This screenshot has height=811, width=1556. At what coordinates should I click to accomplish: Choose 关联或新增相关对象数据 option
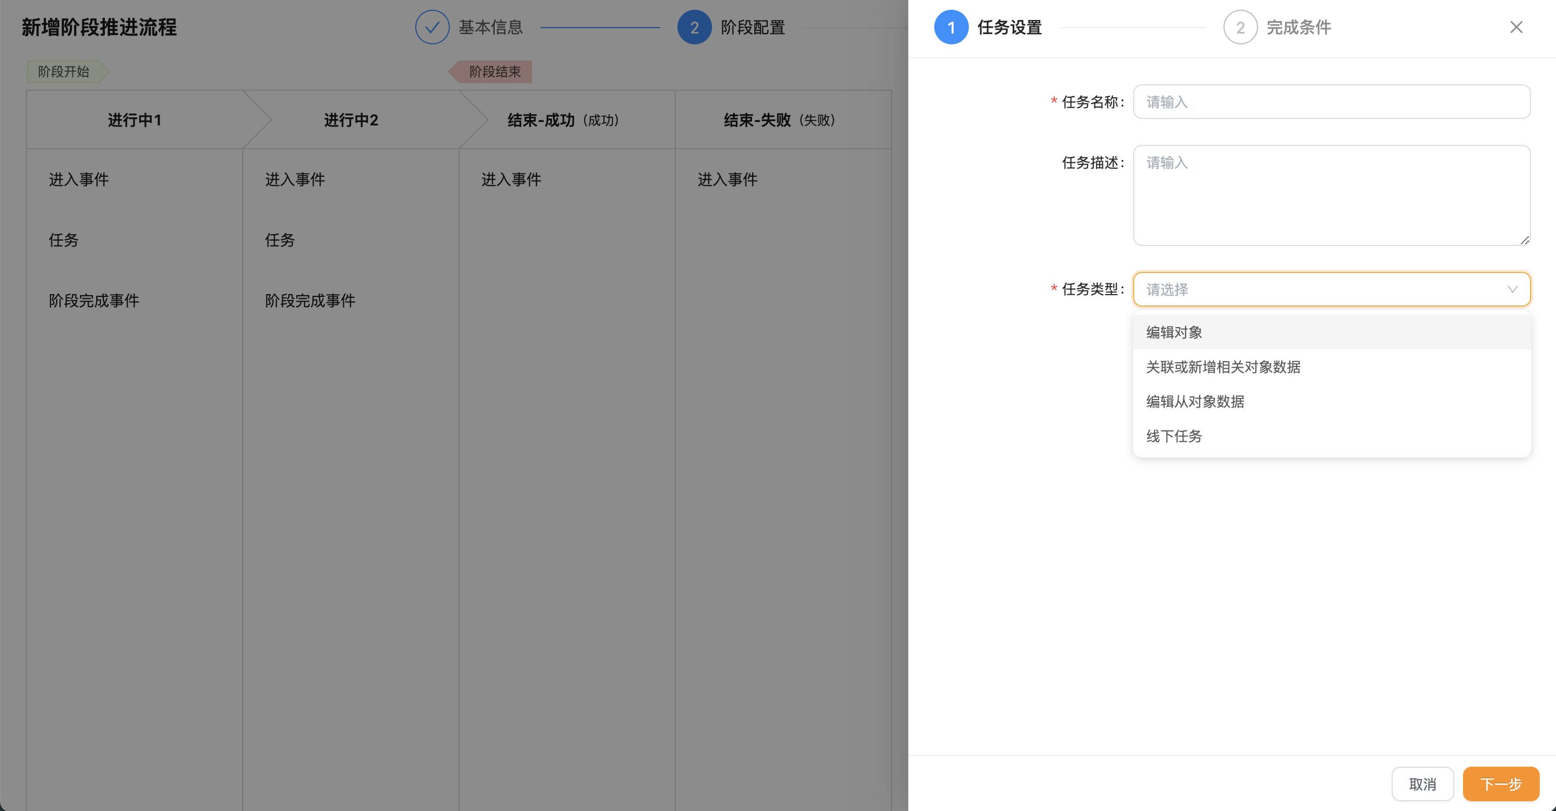[1223, 367]
